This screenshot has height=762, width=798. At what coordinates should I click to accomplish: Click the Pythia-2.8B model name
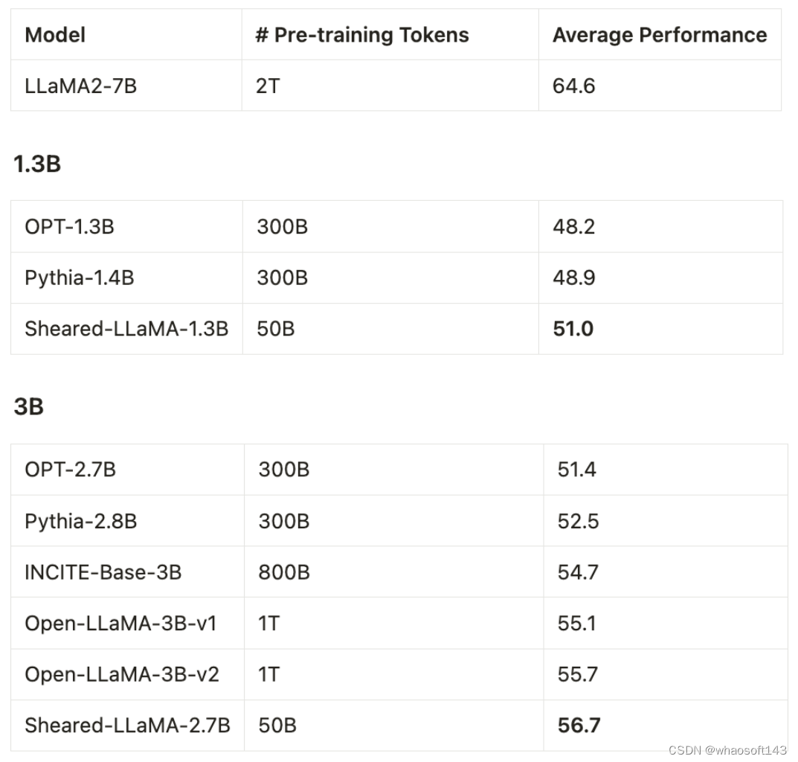click(80, 521)
